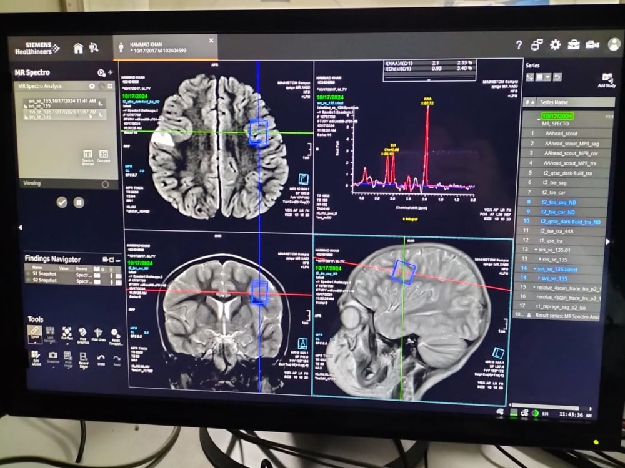The height and width of the screenshot is (468, 625).
Task: Open MR Spectro Analysis step gear settings
Action: pos(92,86)
